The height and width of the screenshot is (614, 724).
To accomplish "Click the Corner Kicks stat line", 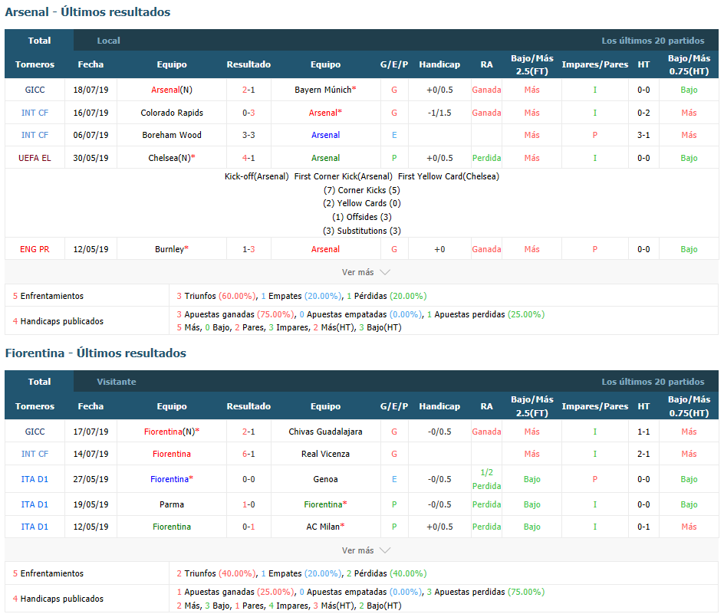I will point(361,190).
